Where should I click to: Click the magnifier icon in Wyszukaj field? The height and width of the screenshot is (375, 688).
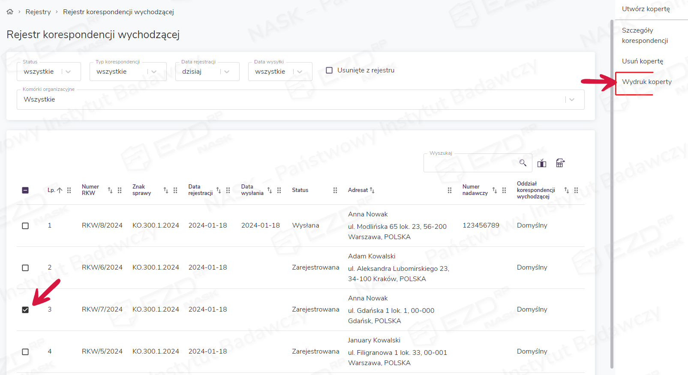pos(523,163)
